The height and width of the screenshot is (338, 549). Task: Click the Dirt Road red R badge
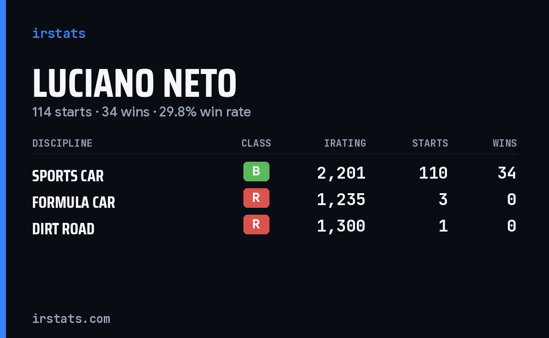pyautogui.click(x=256, y=224)
